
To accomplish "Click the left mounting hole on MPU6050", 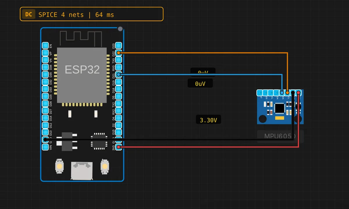I will pyautogui.click(x=263, y=119).
